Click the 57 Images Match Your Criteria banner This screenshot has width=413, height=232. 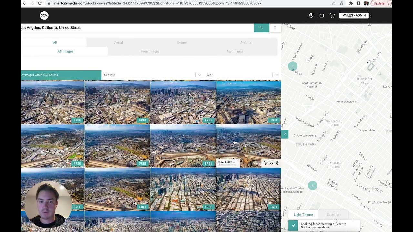(x=61, y=75)
